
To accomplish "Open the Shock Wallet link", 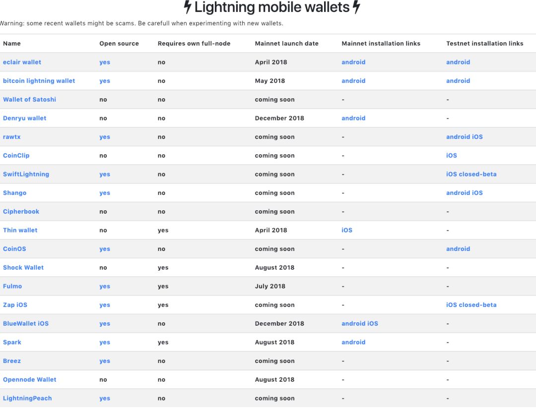I will (x=23, y=267).
